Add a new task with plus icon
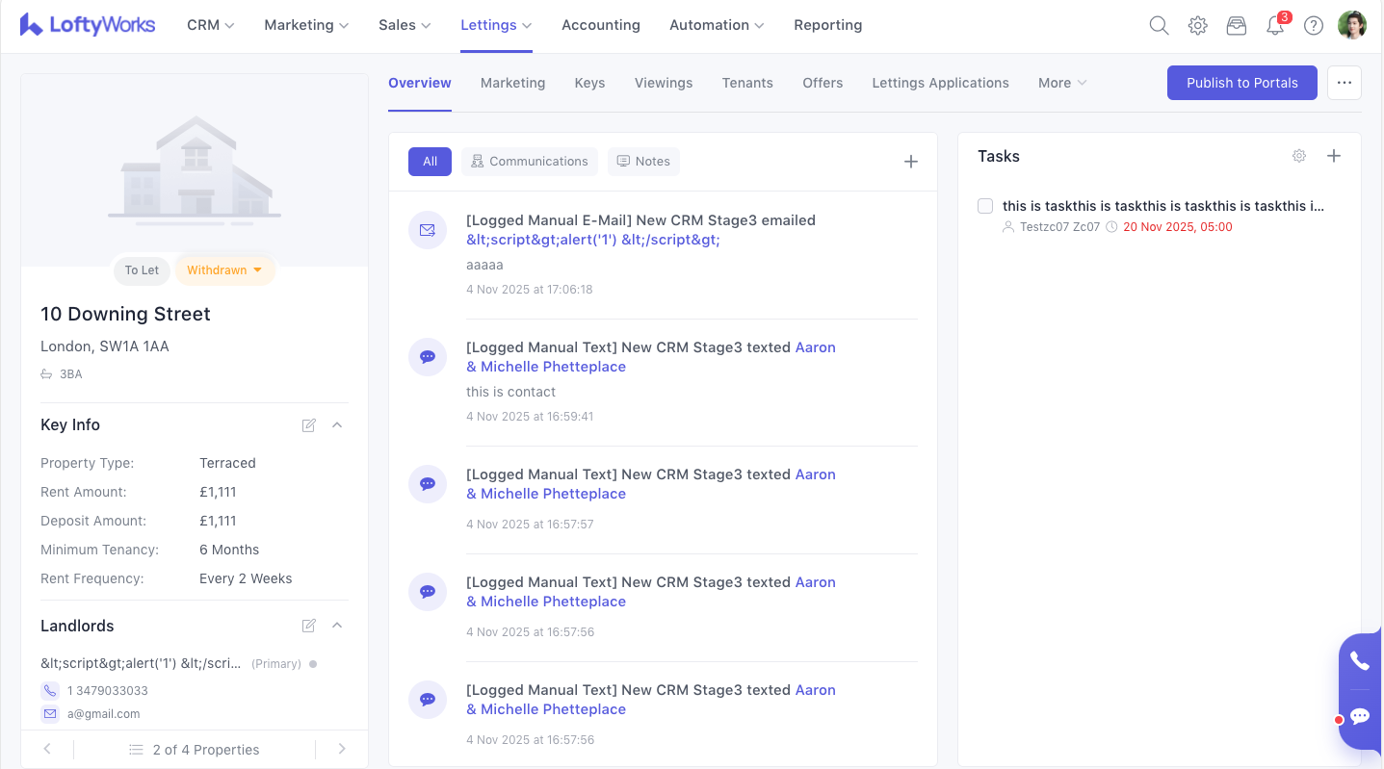 click(1333, 156)
